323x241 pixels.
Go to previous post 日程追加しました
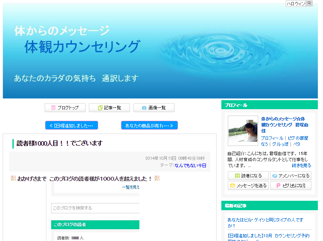72,125
